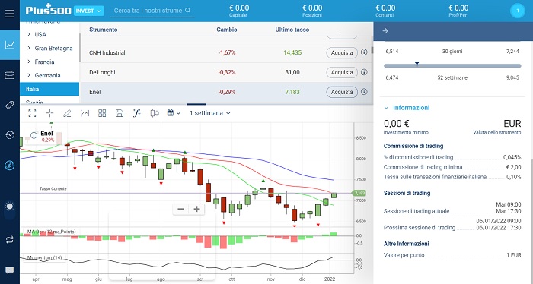Screen dimensions: 533x284
Task: Open the INVEST account mode dropdown
Action: pos(88,11)
